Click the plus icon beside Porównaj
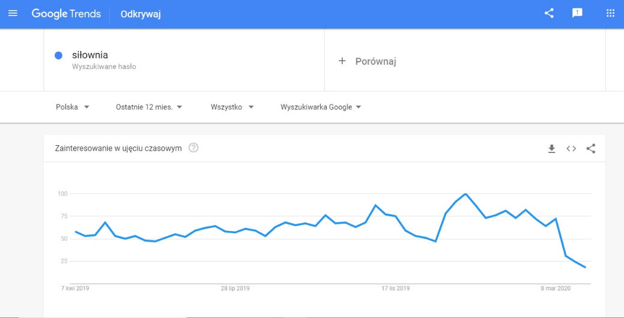Screen dimensions: 624x318 click(342, 61)
